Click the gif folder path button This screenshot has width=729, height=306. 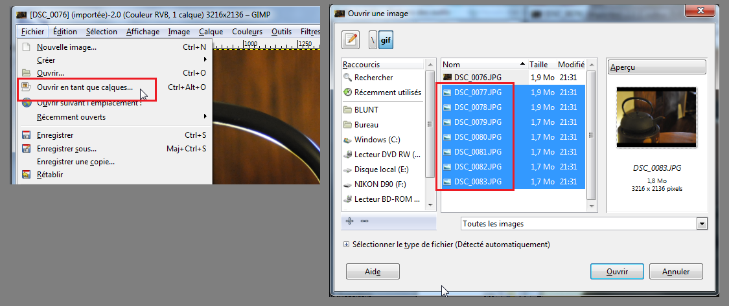[386, 40]
